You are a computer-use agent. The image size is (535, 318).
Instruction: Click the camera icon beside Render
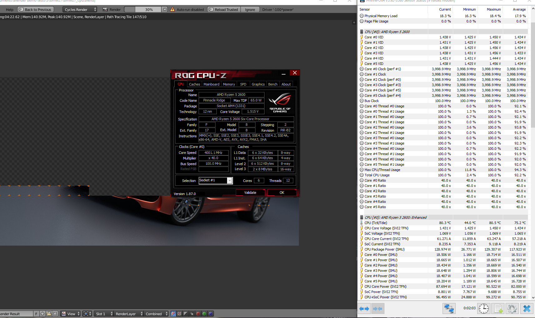point(105,9)
